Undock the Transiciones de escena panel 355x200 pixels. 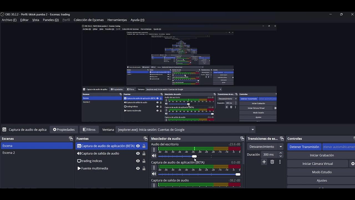(282, 139)
